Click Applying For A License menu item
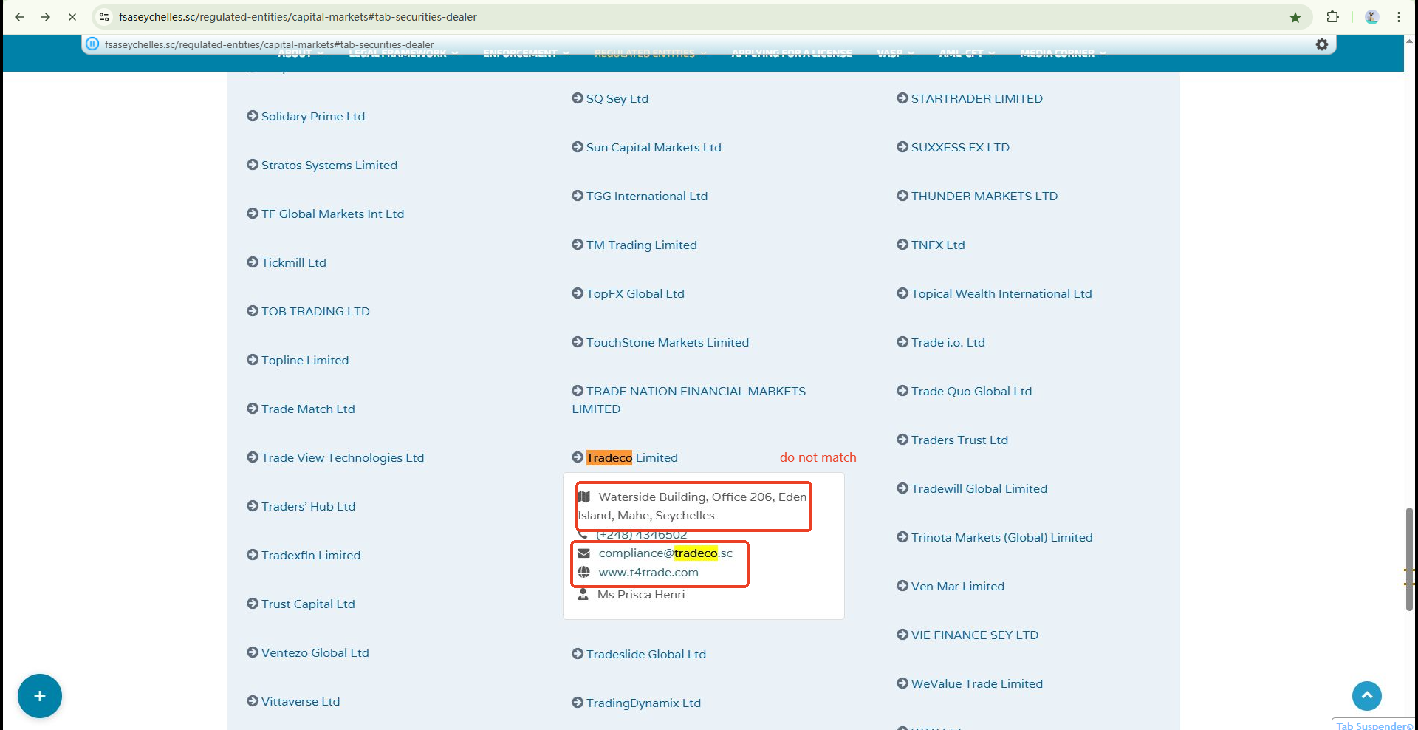The height and width of the screenshot is (730, 1418). click(x=791, y=53)
